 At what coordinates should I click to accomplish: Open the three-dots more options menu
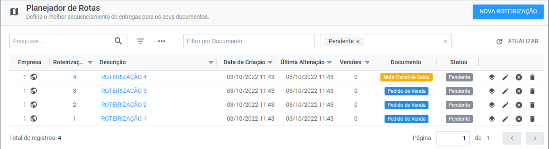click(x=161, y=41)
